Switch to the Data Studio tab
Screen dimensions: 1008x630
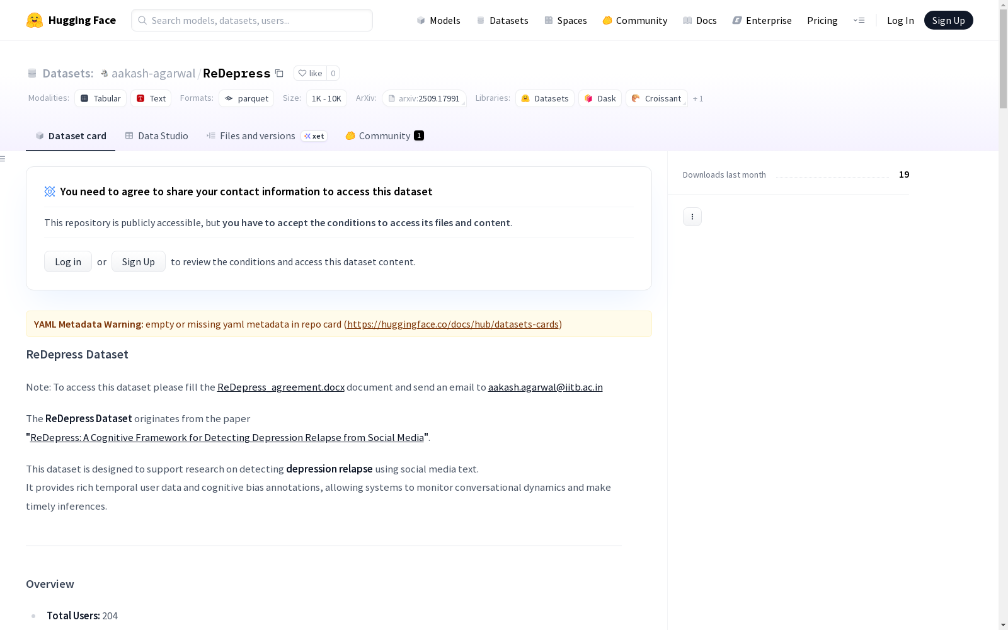pyautogui.click(x=156, y=136)
